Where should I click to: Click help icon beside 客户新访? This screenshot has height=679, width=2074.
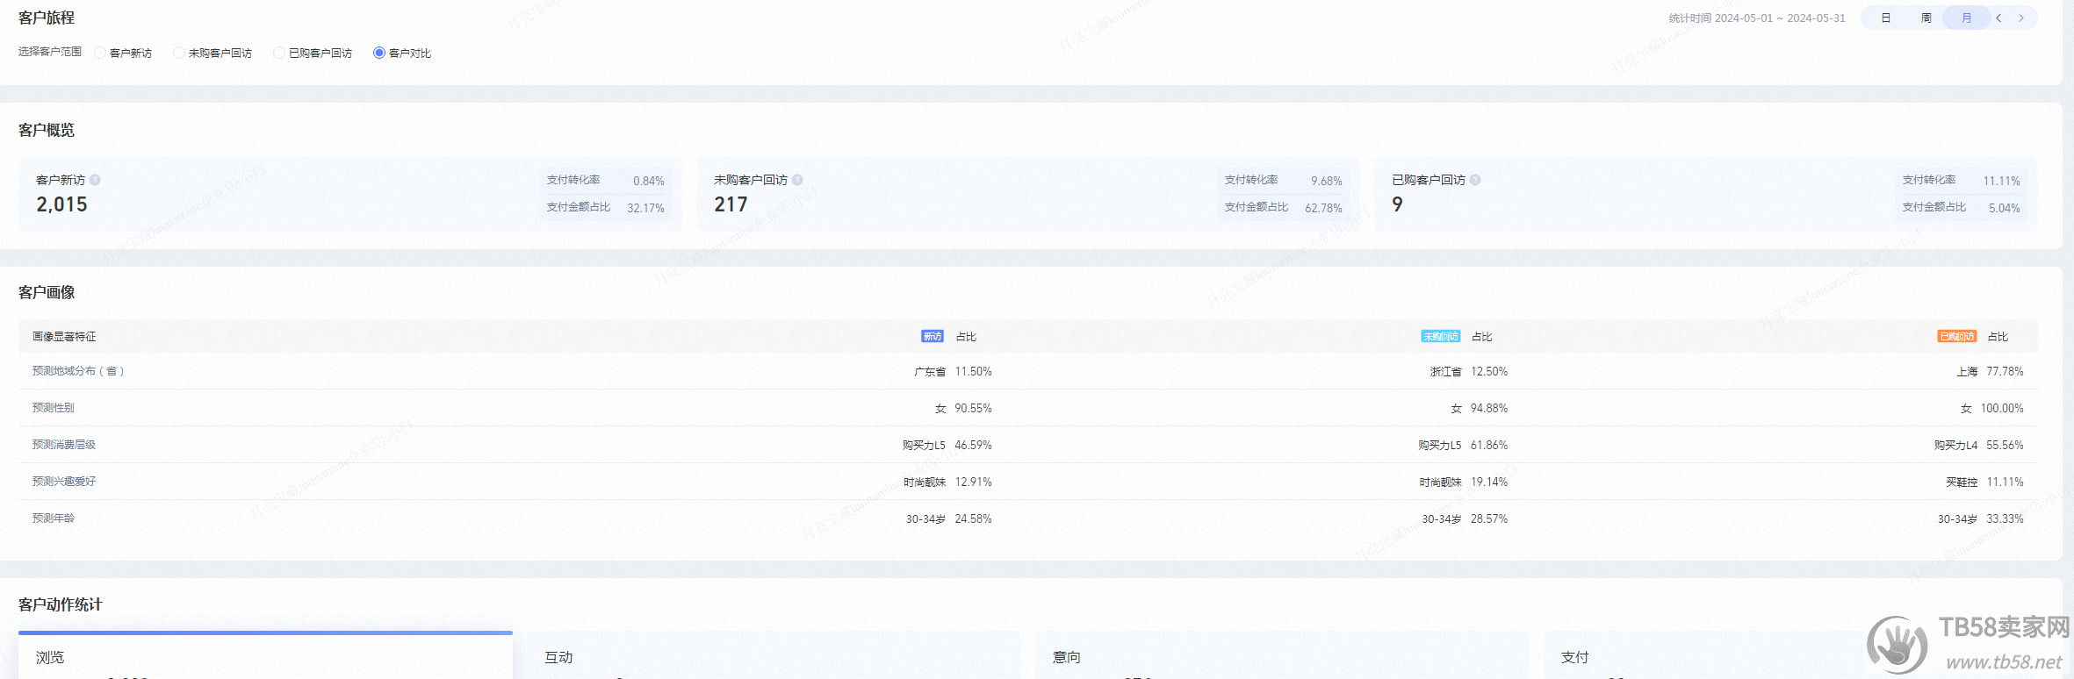tap(95, 180)
